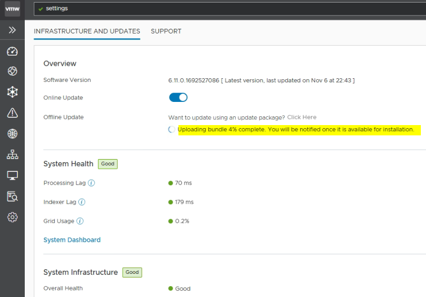The width and height of the screenshot is (426, 297).
Task: Select INFRASTRUCTURE AND UPDATES tab
Action: pos(87,31)
